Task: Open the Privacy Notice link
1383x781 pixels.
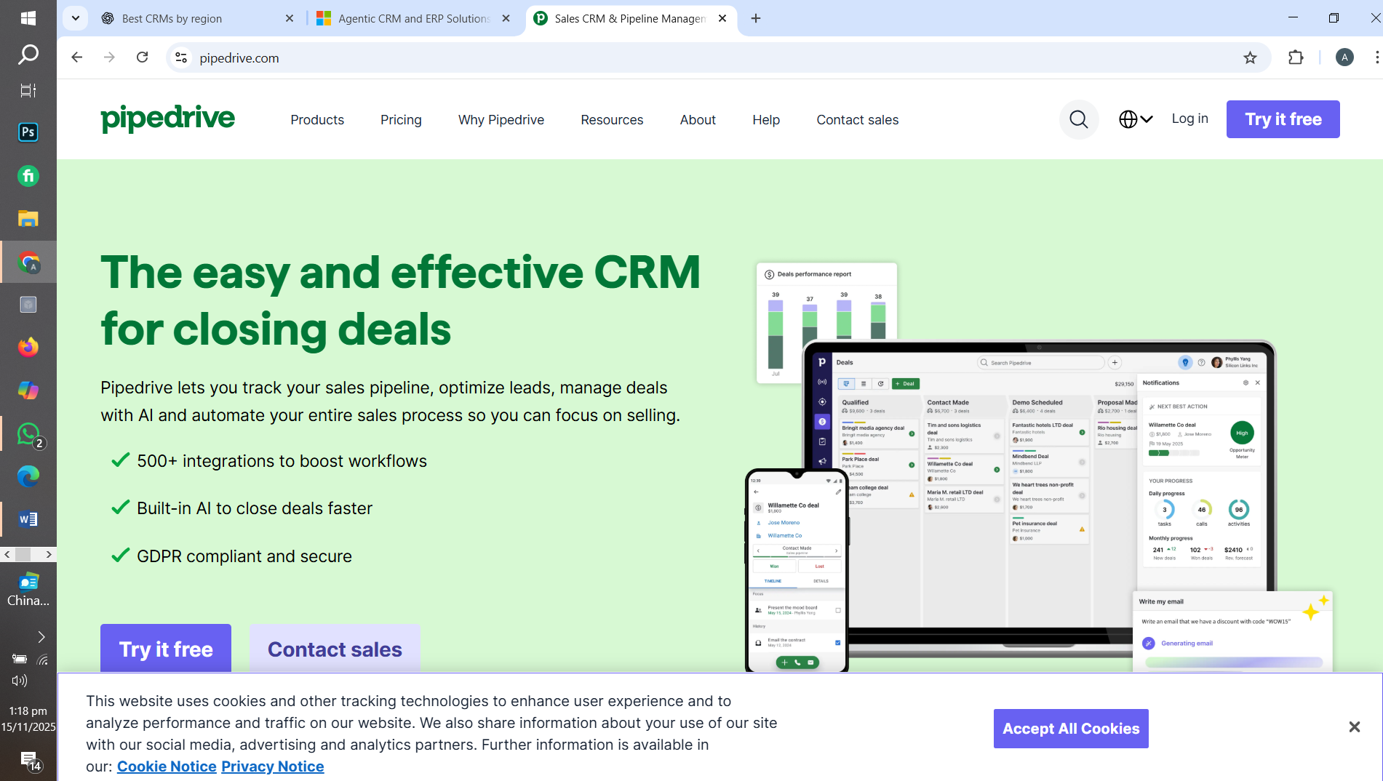Action: coord(272,766)
